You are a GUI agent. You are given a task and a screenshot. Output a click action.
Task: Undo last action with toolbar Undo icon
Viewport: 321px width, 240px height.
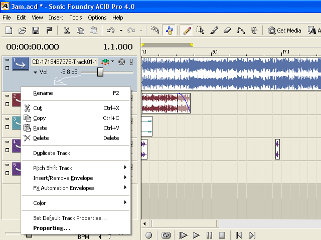[111, 30]
